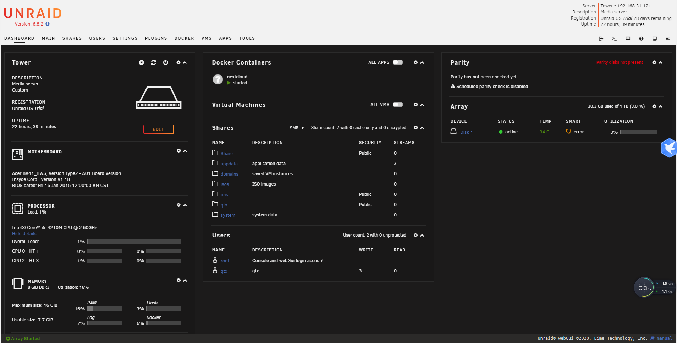Viewport: 677px width, 343px height.
Task: Click the Info monitor icon in header
Action: 655,39
